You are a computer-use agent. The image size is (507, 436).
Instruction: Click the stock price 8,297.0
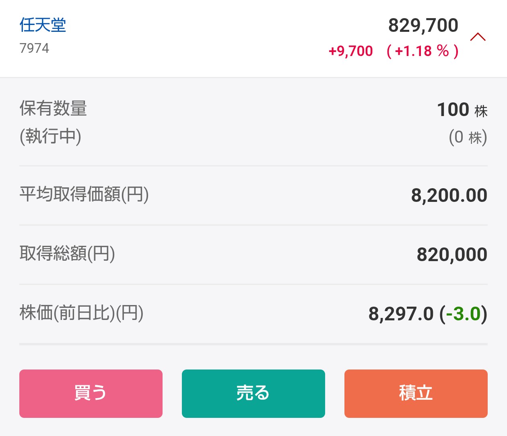[x=401, y=314]
